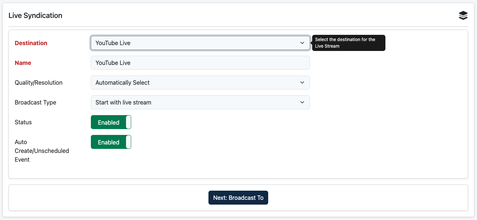Click the Status label text
The height and width of the screenshot is (220, 477).
(23, 122)
